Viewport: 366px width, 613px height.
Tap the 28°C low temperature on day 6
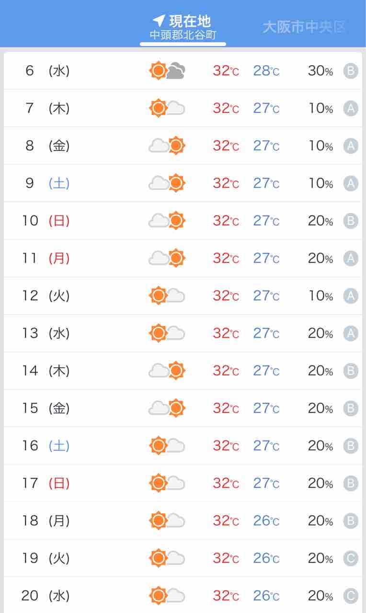[x=266, y=71]
